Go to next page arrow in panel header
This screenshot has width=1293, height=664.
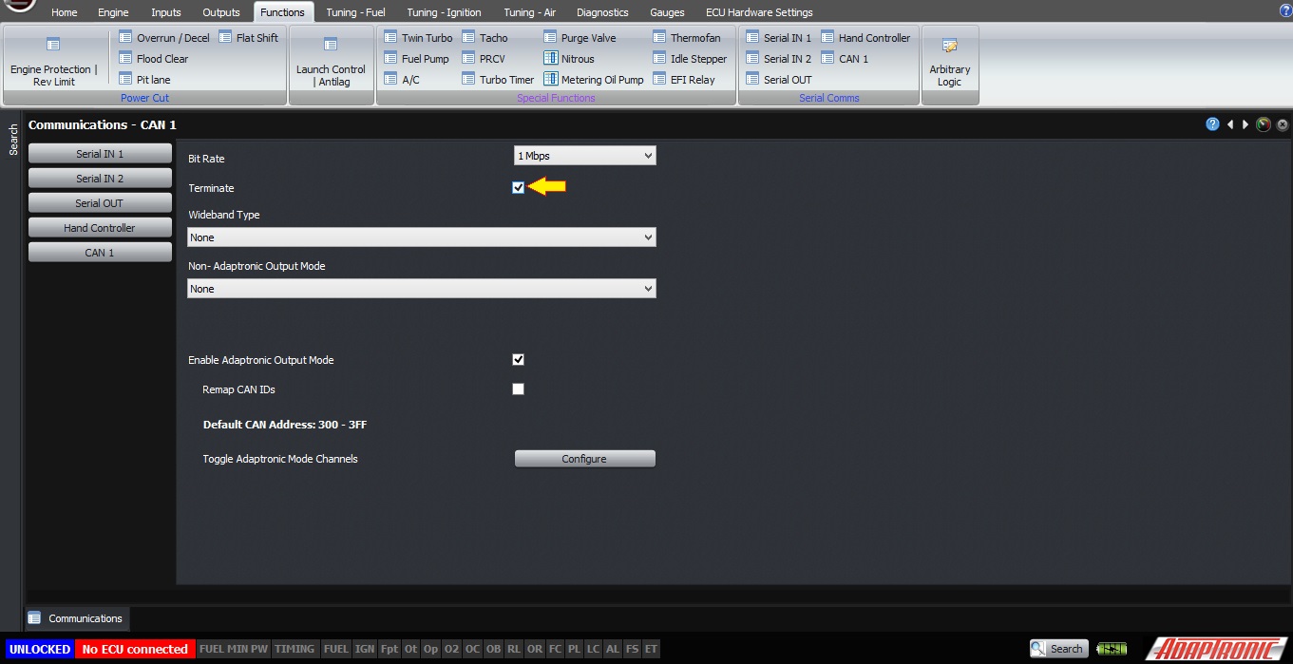(1245, 124)
